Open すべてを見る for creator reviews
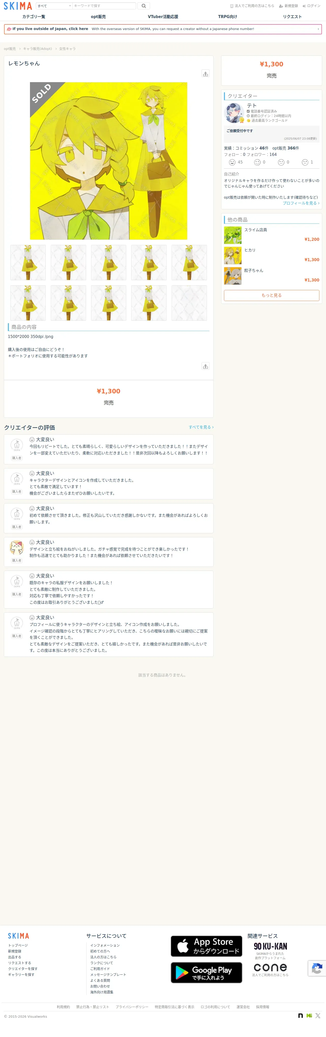 point(201,427)
